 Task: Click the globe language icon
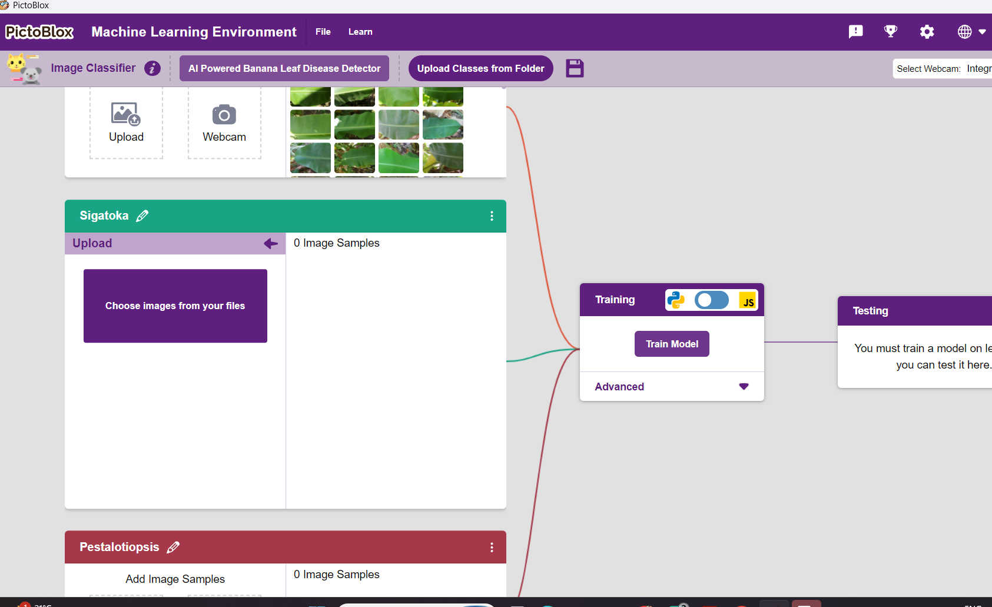964,32
